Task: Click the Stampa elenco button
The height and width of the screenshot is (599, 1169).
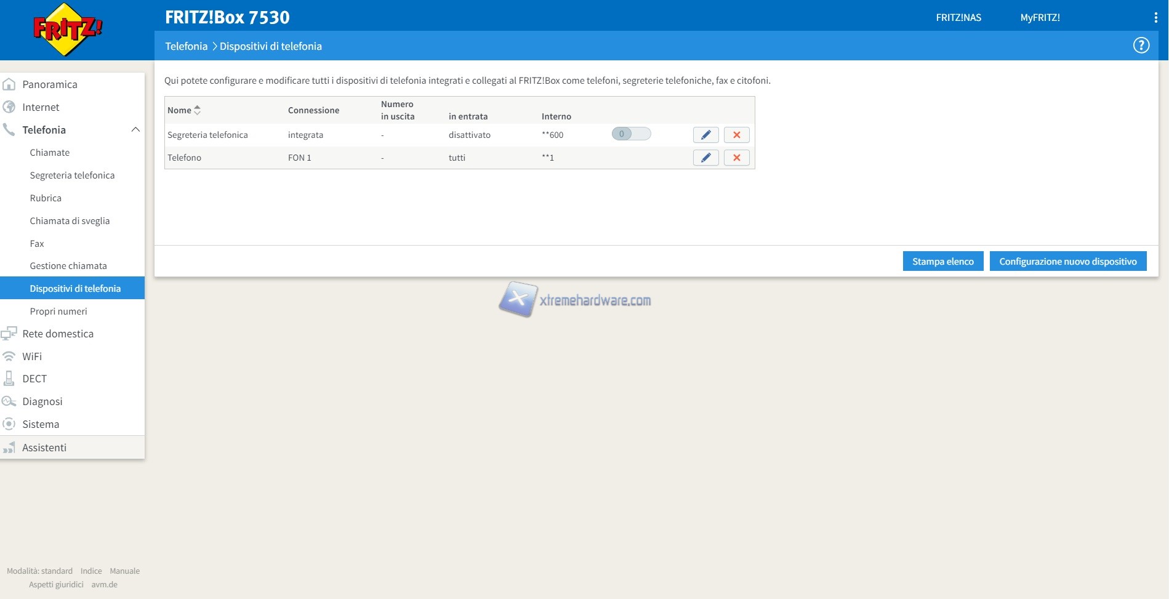Action: point(942,262)
